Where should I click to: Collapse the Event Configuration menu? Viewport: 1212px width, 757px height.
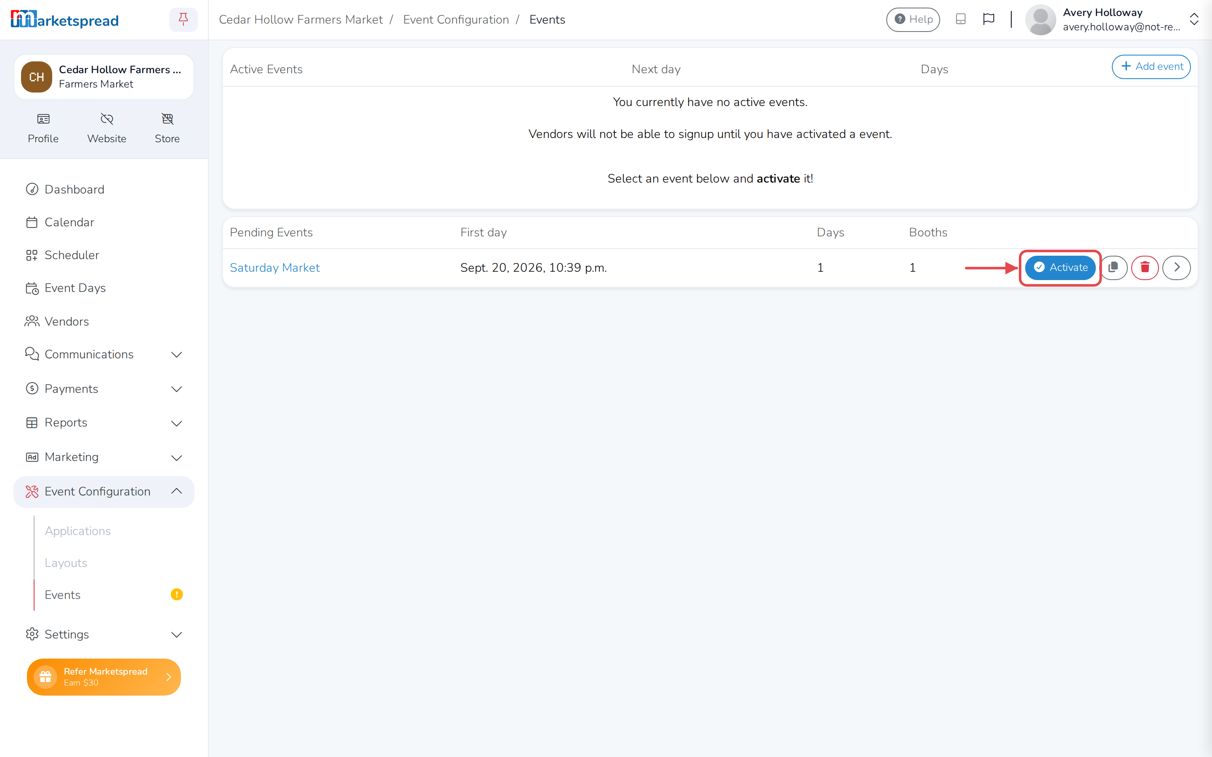coord(104,492)
